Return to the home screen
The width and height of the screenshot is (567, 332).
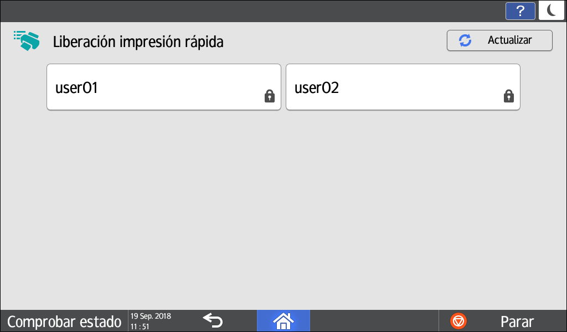pyautogui.click(x=283, y=320)
